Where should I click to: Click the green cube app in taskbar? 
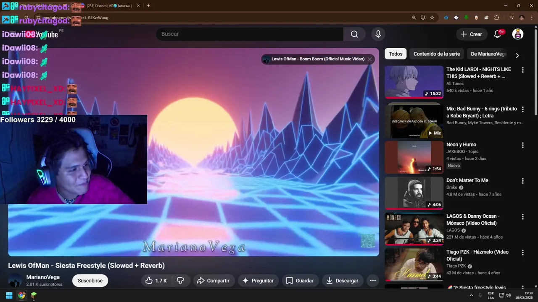(34, 295)
